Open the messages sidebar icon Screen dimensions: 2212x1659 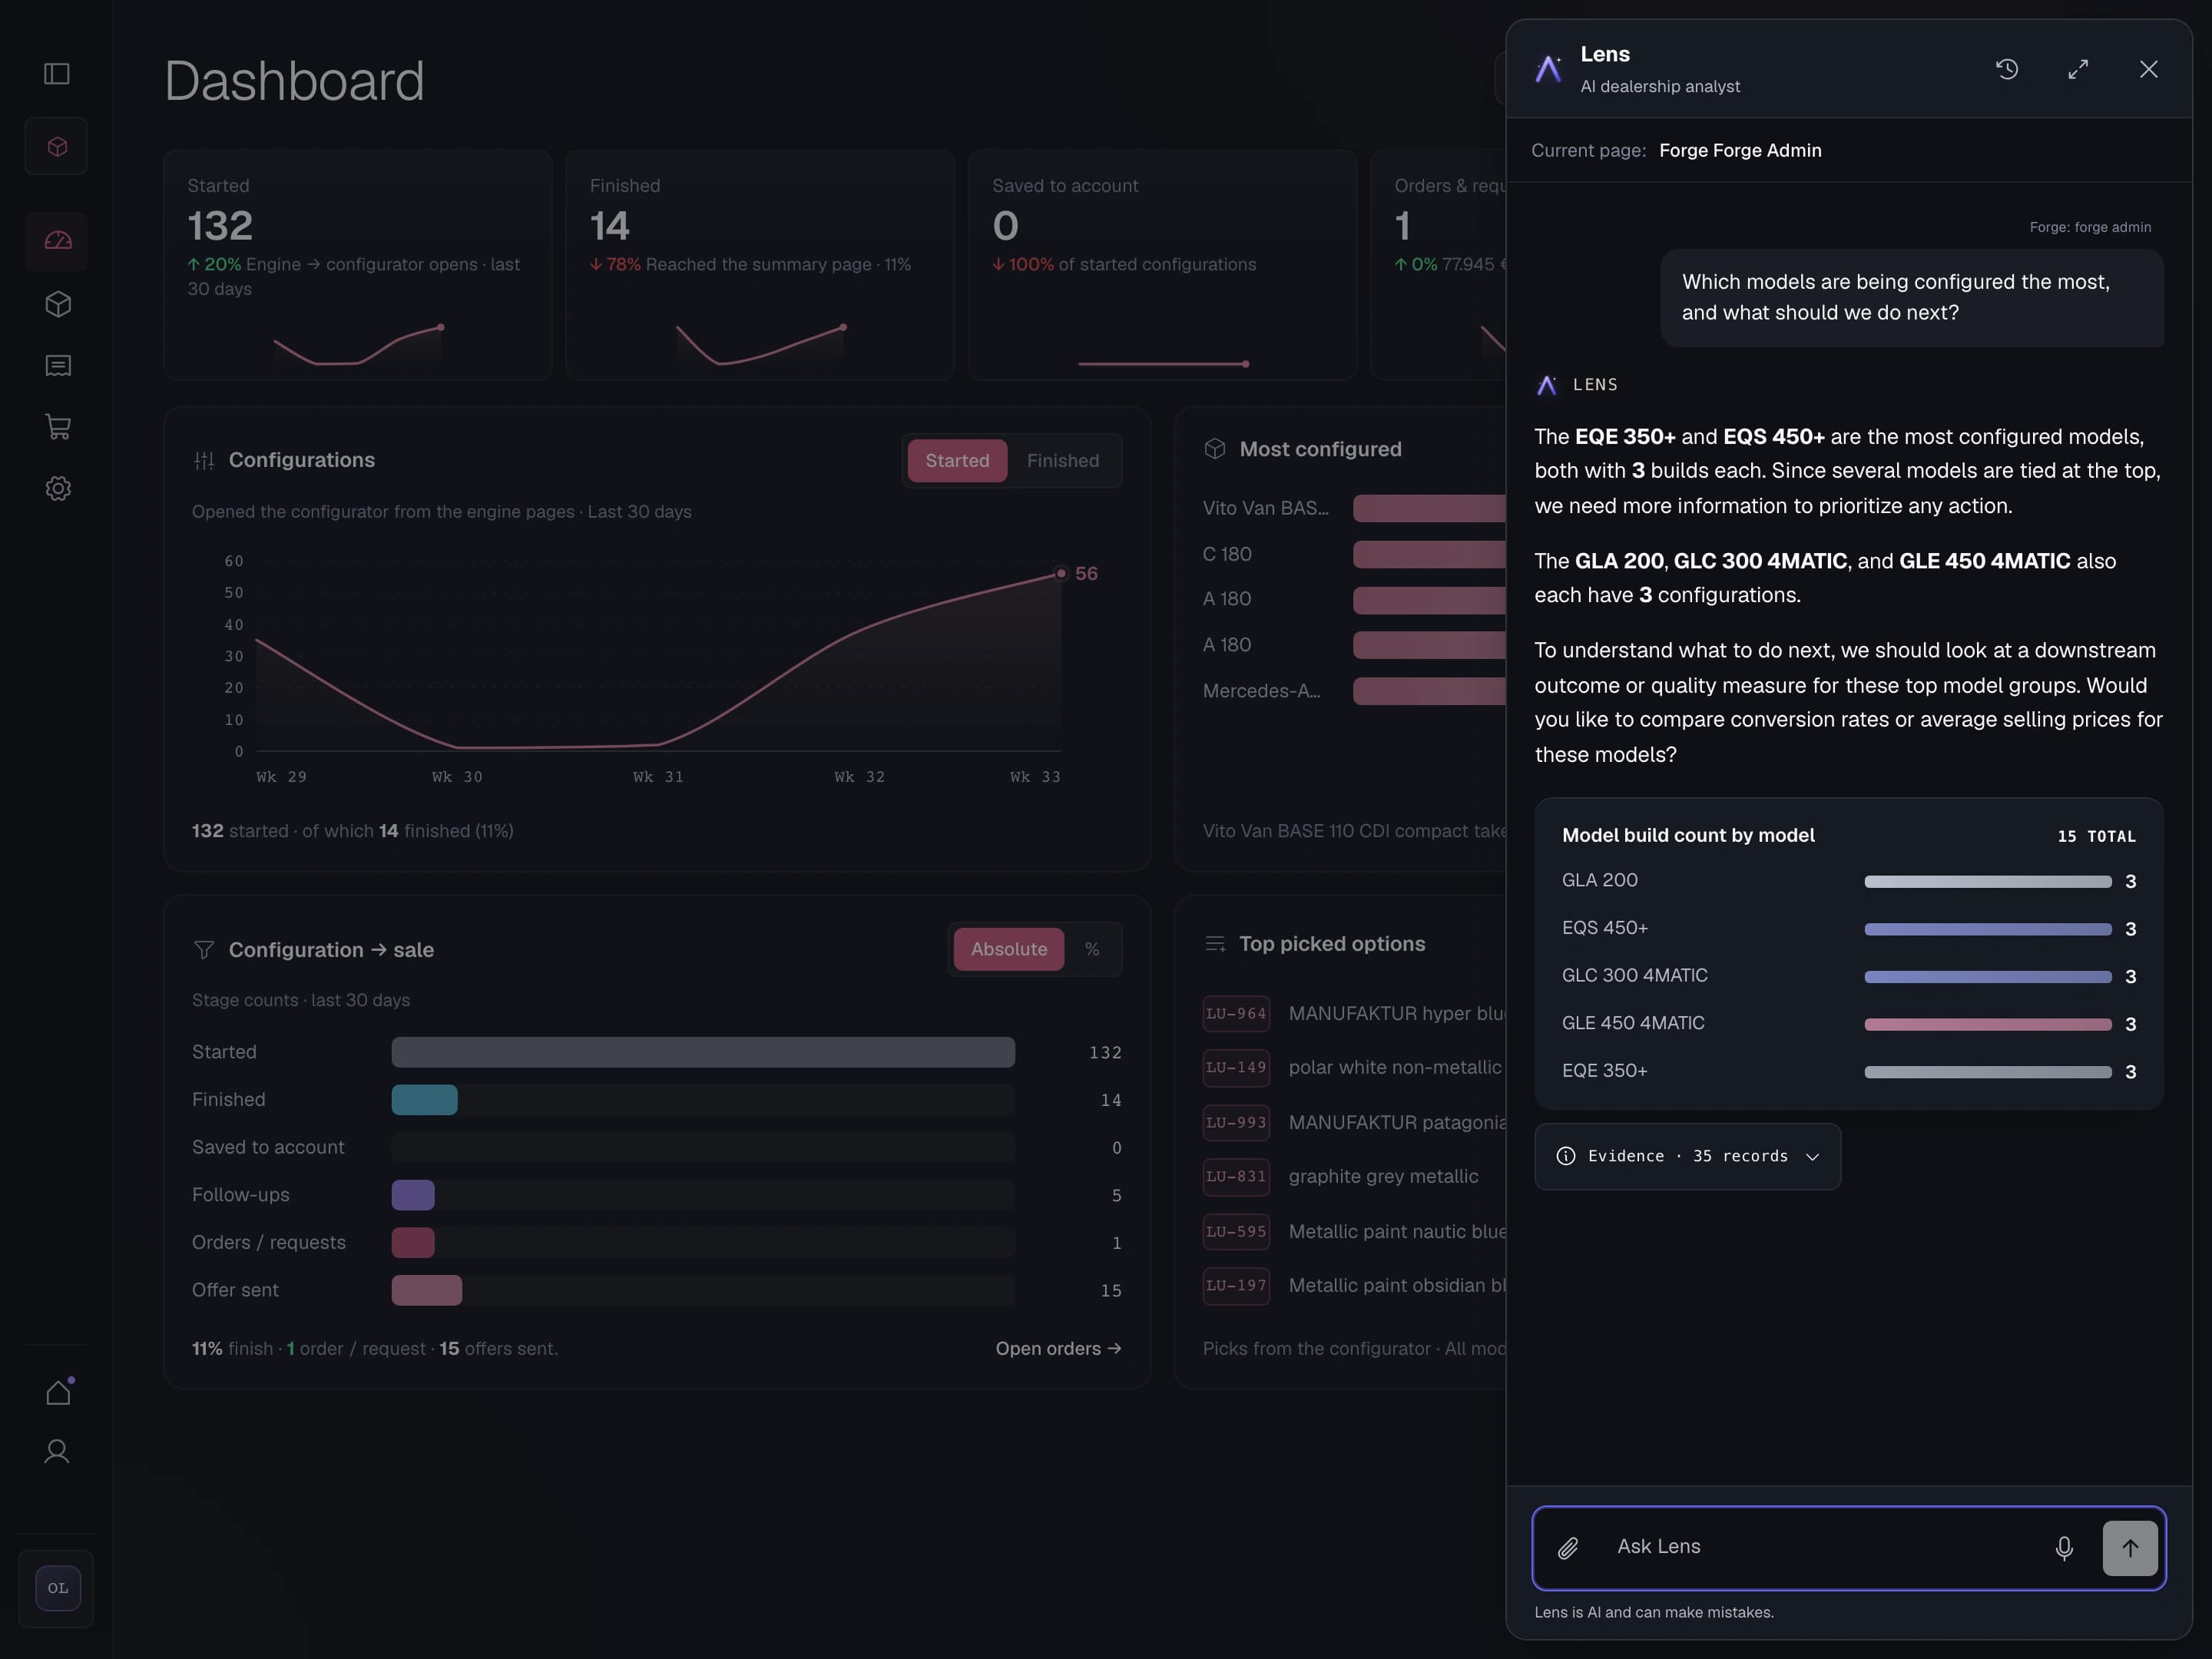58,366
